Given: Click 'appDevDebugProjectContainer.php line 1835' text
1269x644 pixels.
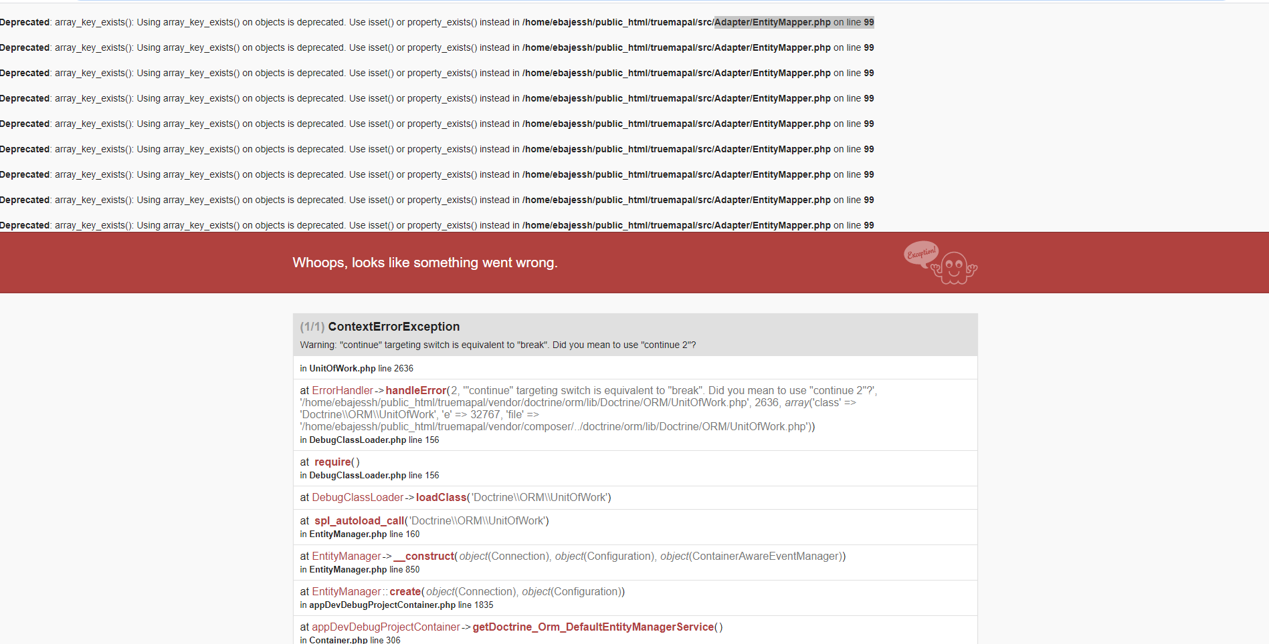Looking at the screenshot, I should click(401, 605).
